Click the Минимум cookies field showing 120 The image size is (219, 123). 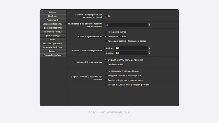tap(132, 48)
